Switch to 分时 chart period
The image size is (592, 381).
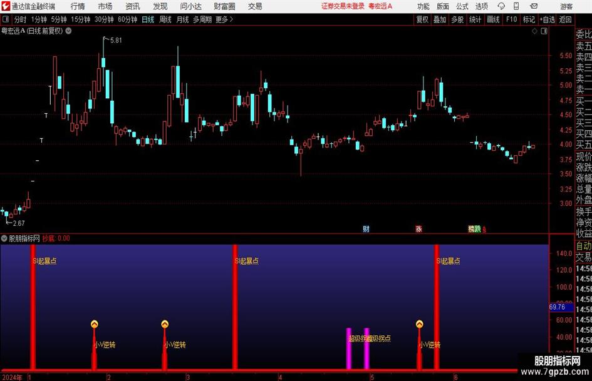[x=21, y=19]
